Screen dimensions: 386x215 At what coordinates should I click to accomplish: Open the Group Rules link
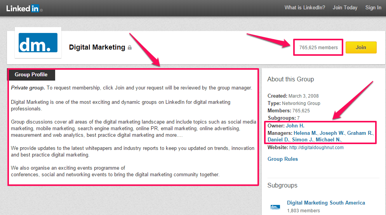click(x=283, y=159)
